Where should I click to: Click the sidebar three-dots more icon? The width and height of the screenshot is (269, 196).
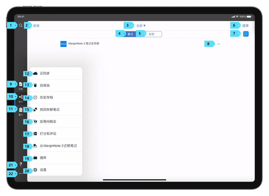click(x=21, y=174)
